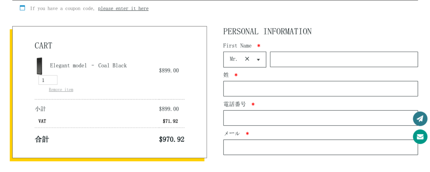Click into the 電話番号 field

(320, 118)
